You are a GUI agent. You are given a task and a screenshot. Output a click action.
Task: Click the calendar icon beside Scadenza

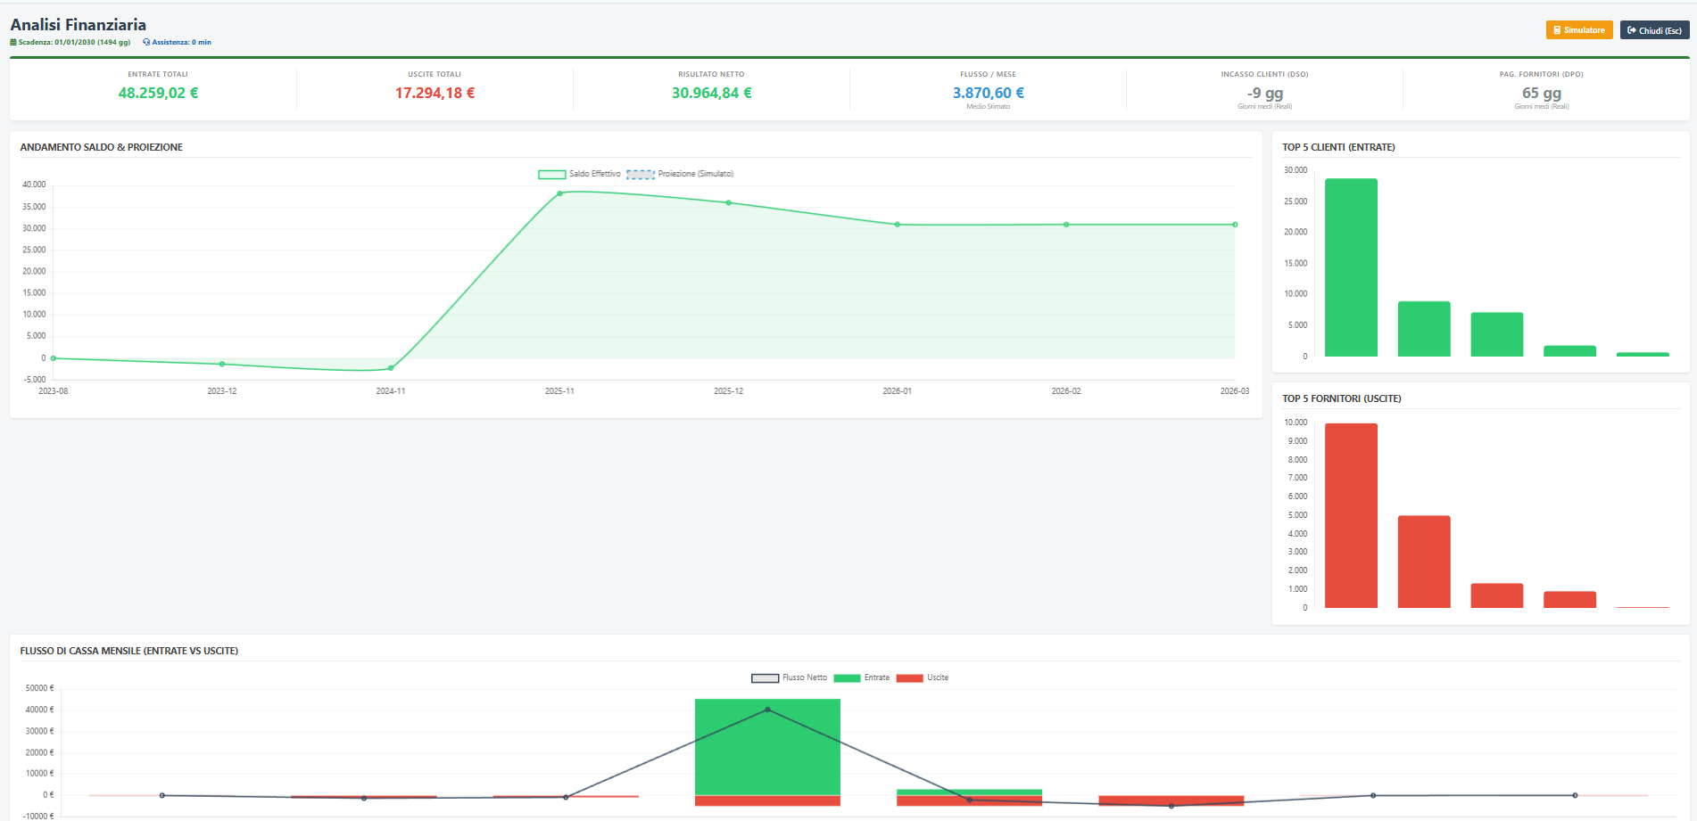[13, 43]
